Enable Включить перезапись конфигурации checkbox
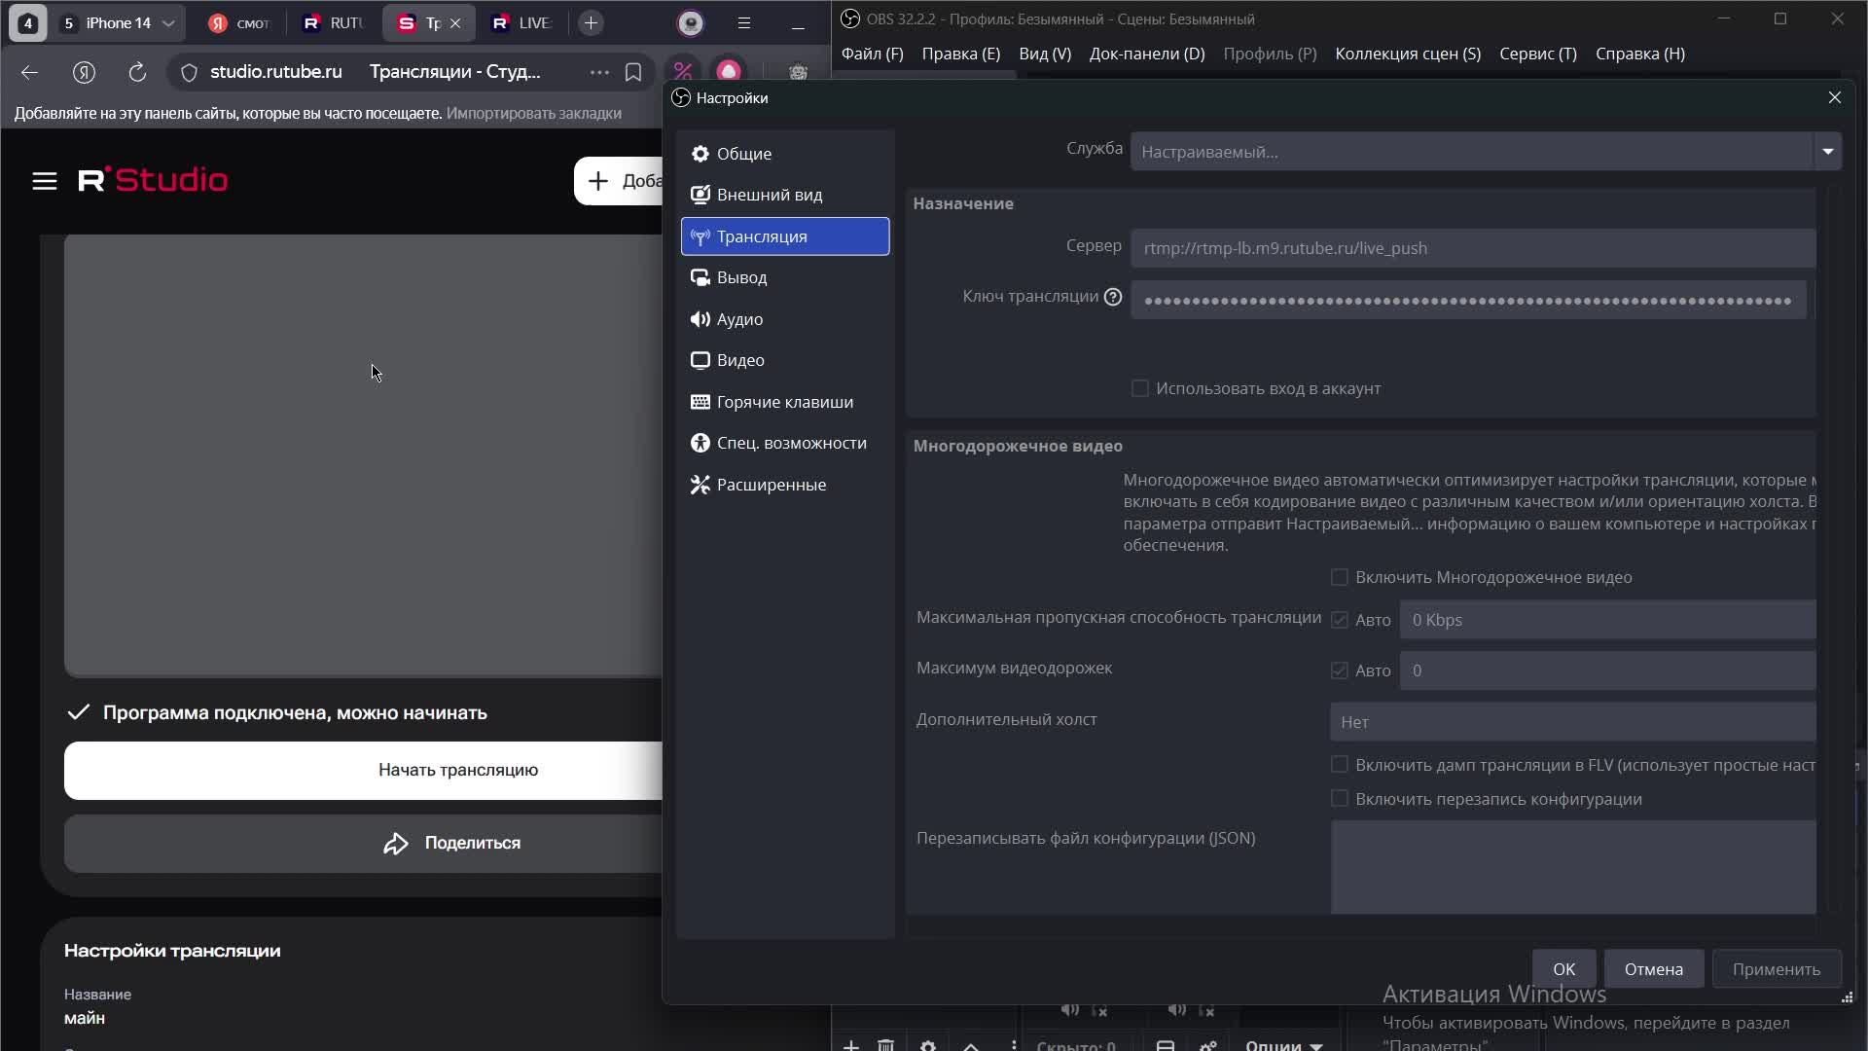The width and height of the screenshot is (1868, 1051). pyautogui.click(x=1340, y=799)
